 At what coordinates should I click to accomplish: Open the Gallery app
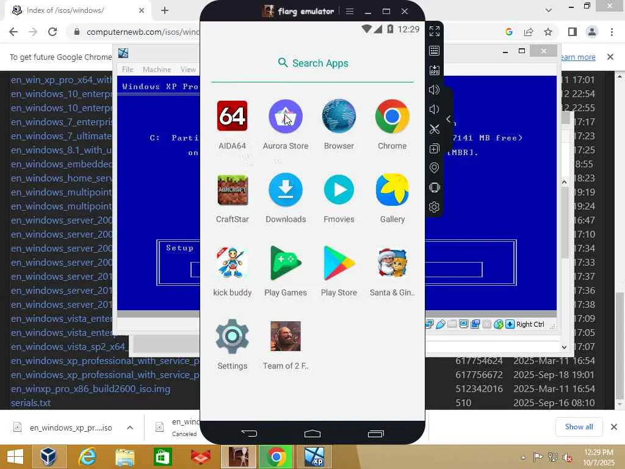(x=392, y=190)
